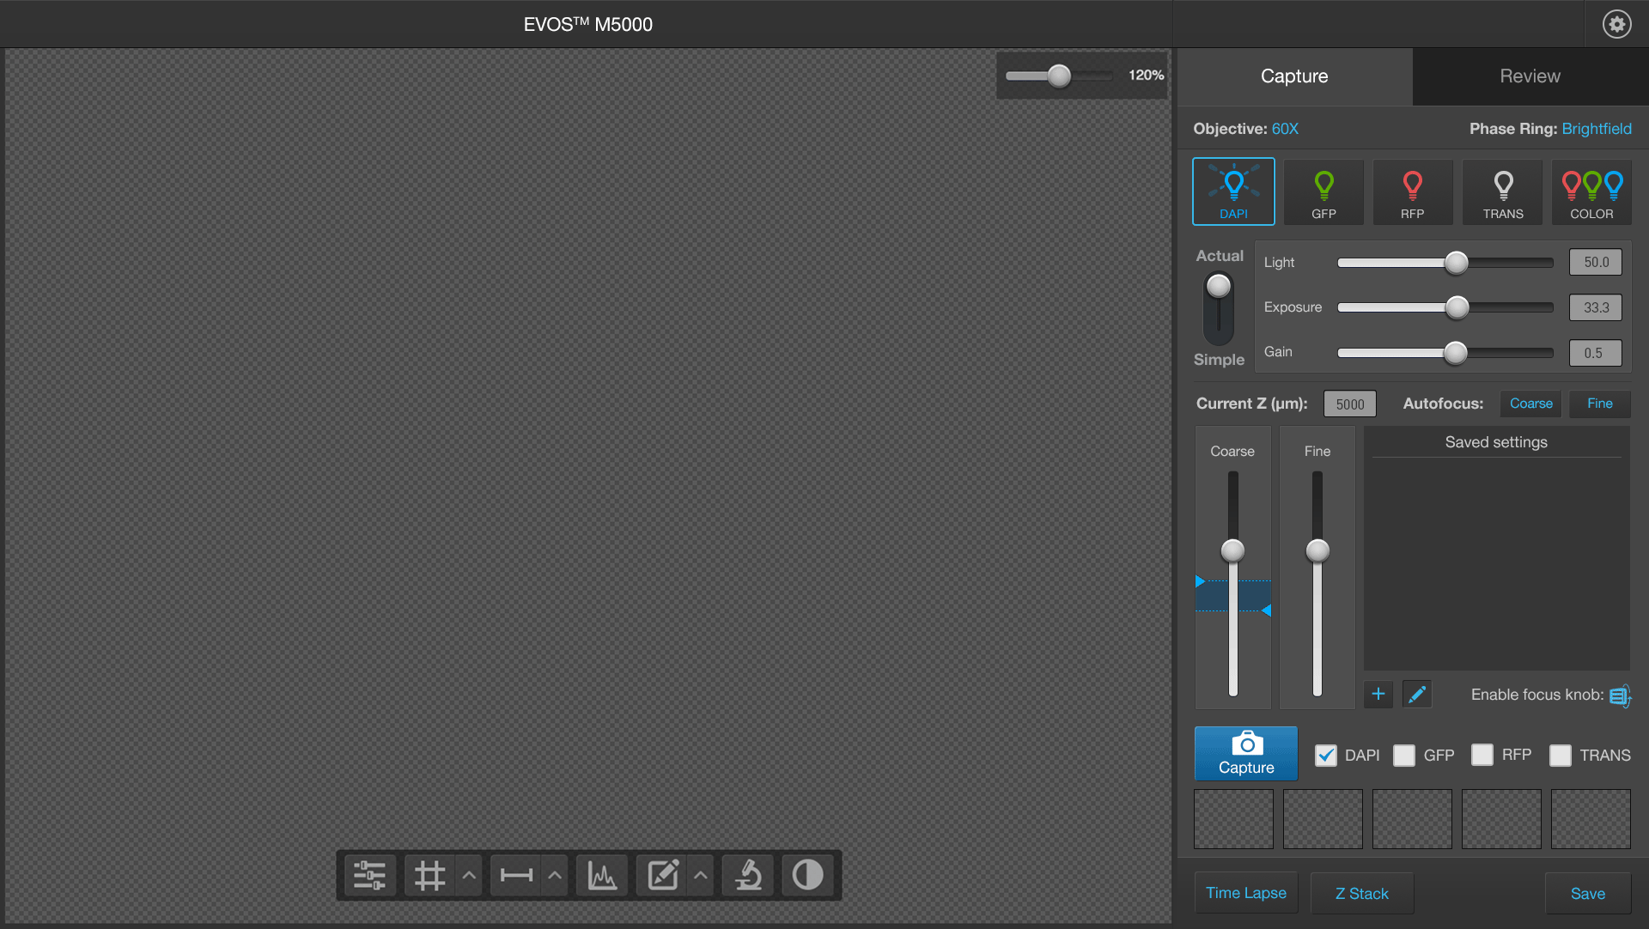Toggle the grid overlay icon
Image resolution: width=1649 pixels, height=929 pixels.
[x=429, y=876]
